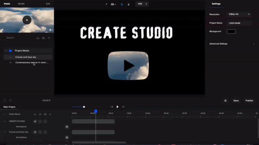This screenshot has width=259, height=145.
Task: Select the cloud-filled play logo on canvas
Action: [x=128, y=66]
